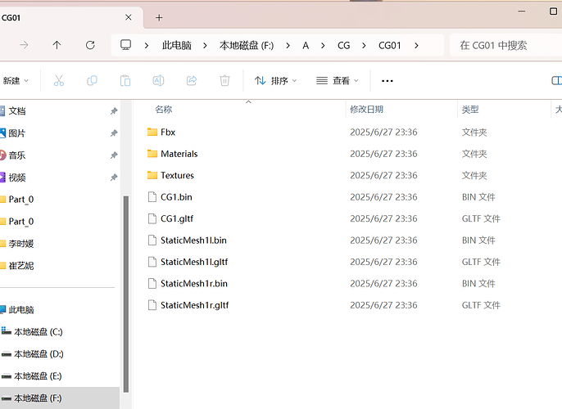Image resolution: width=562 pixels, height=409 pixels.
Task: Select 本地磁盘 (F:) in sidebar
Action: point(38,398)
